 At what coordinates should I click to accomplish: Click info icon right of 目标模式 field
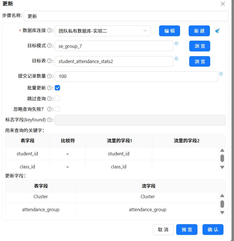pos(176,43)
